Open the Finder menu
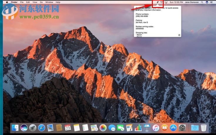The height and width of the screenshot is (135, 216). pyautogui.click(x=14, y=2)
